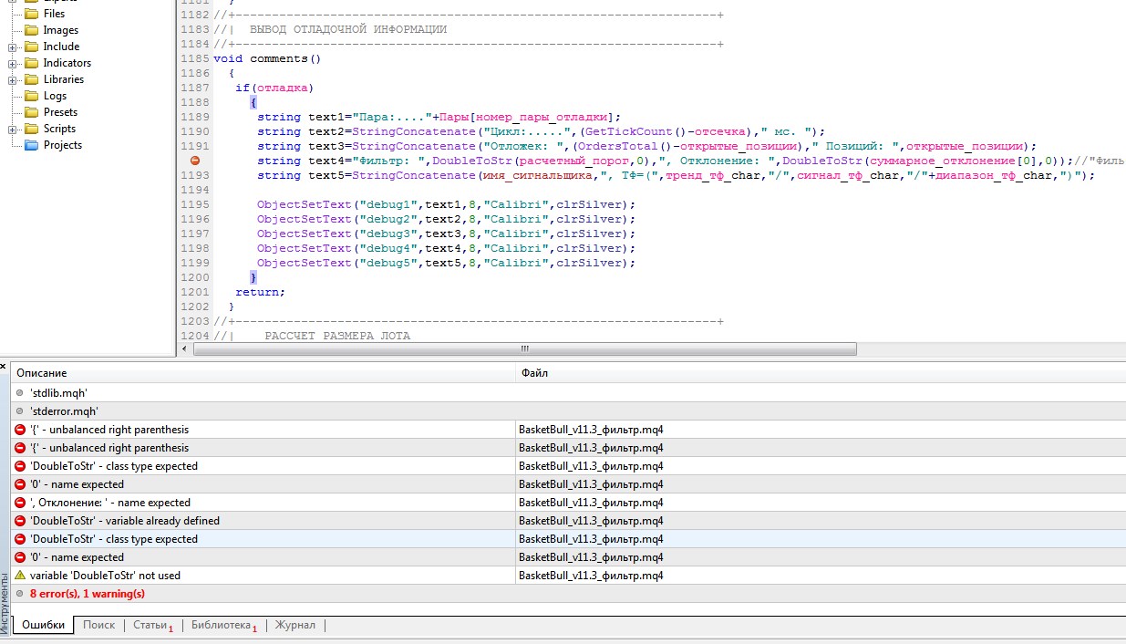Expand the Include folder tree node

(x=13, y=47)
